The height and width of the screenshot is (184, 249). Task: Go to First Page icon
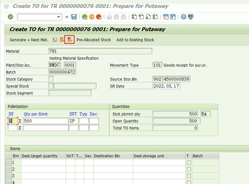pos(134,17)
